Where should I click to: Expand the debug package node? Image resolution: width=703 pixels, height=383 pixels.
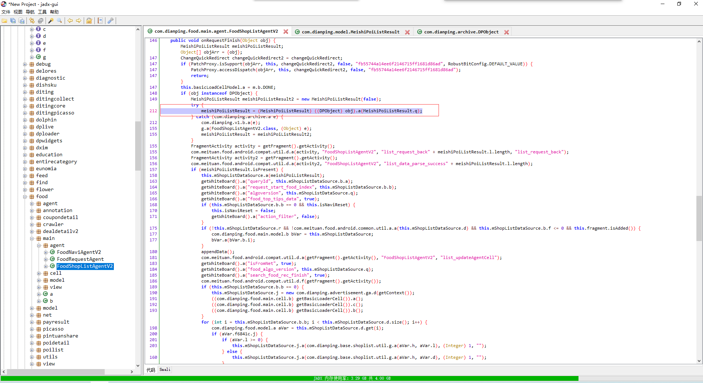(x=25, y=64)
